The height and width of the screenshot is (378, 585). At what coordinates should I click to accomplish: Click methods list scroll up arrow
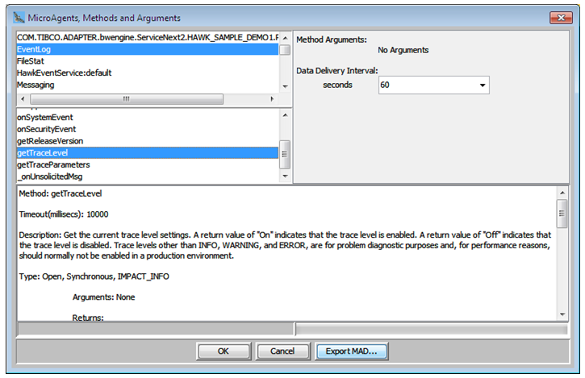pyautogui.click(x=286, y=115)
